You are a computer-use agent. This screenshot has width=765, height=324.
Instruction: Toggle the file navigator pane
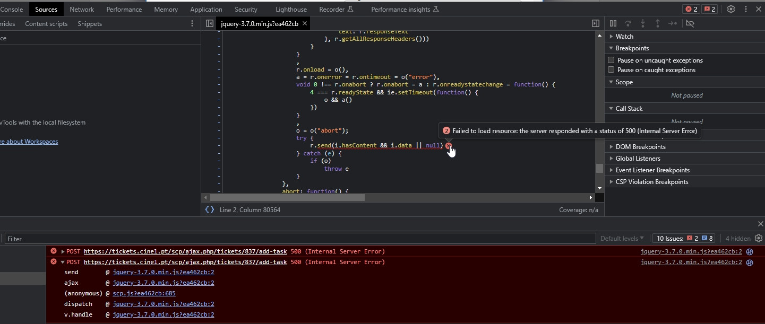click(210, 23)
